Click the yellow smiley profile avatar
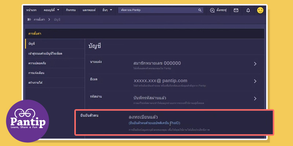293x146 pixels. [x=260, y=10]
